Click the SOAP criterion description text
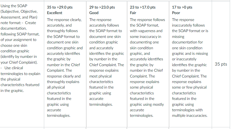This screenshot has height=129, width=232. click(x=20, y=48)
